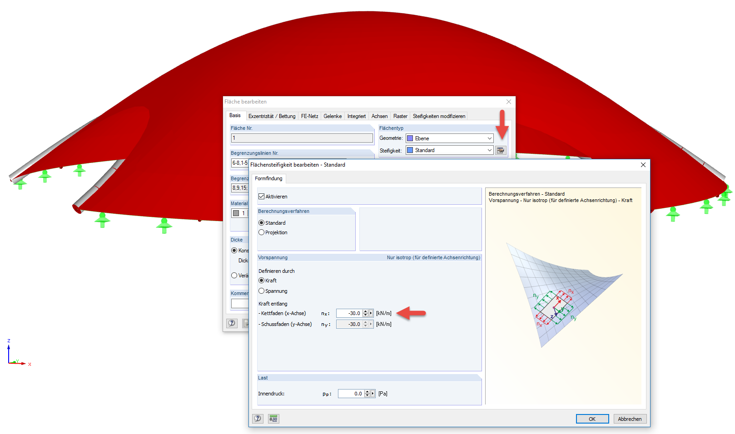Click the detail arrow beside the ny value field
735x434 pixels.
click(x=371, y=324)
